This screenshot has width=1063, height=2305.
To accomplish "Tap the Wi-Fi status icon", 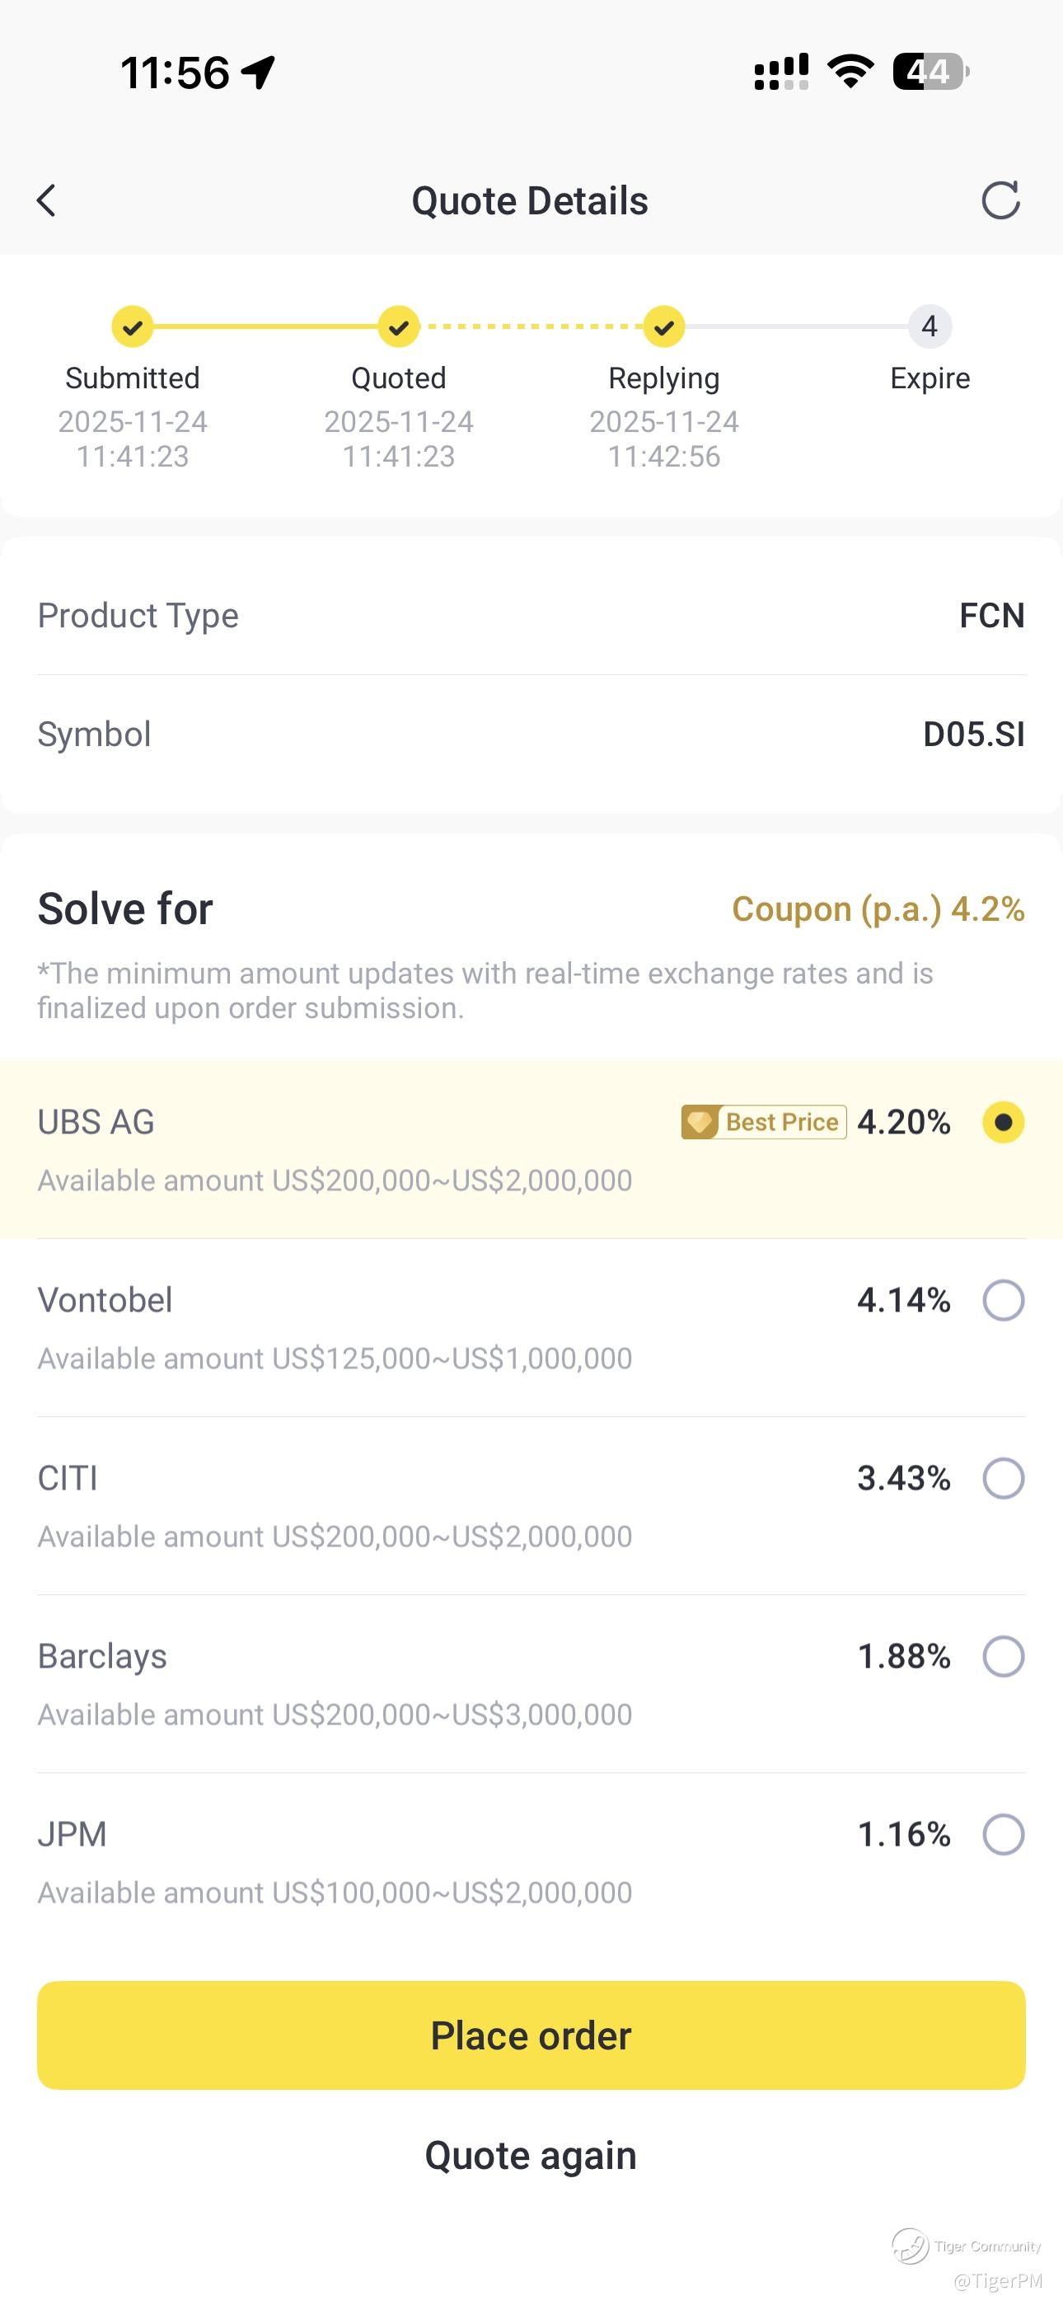I will (850, 72).
